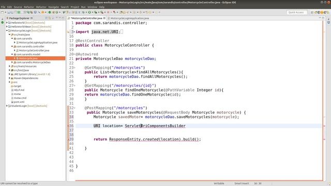331x186 pixels.
Task: Expand the Maven Dependencies node
Action: click(x=9, y=78)
